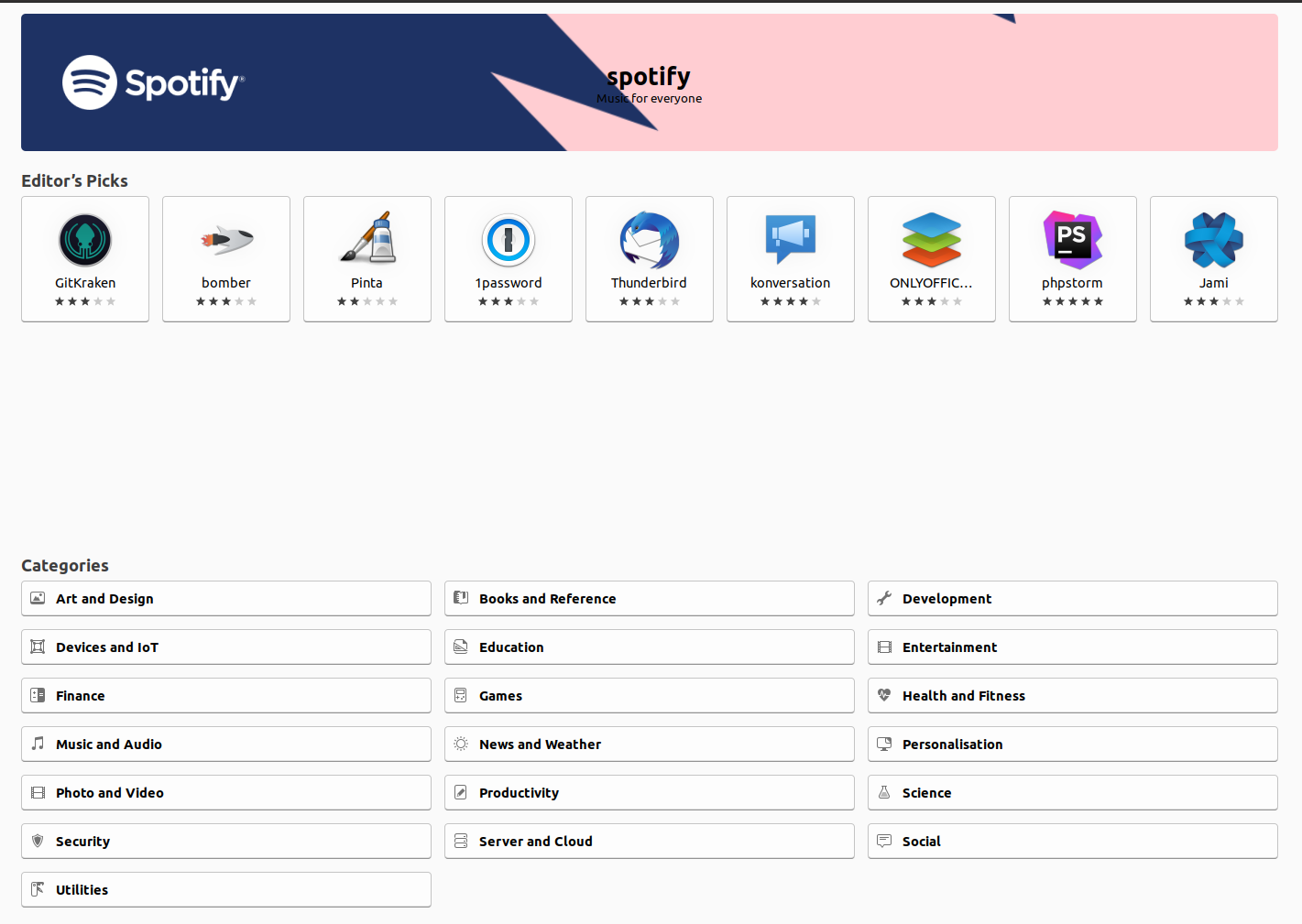1302x924 pixels.
Task: Click the Utilities category icon
Action: pos(38,889)
